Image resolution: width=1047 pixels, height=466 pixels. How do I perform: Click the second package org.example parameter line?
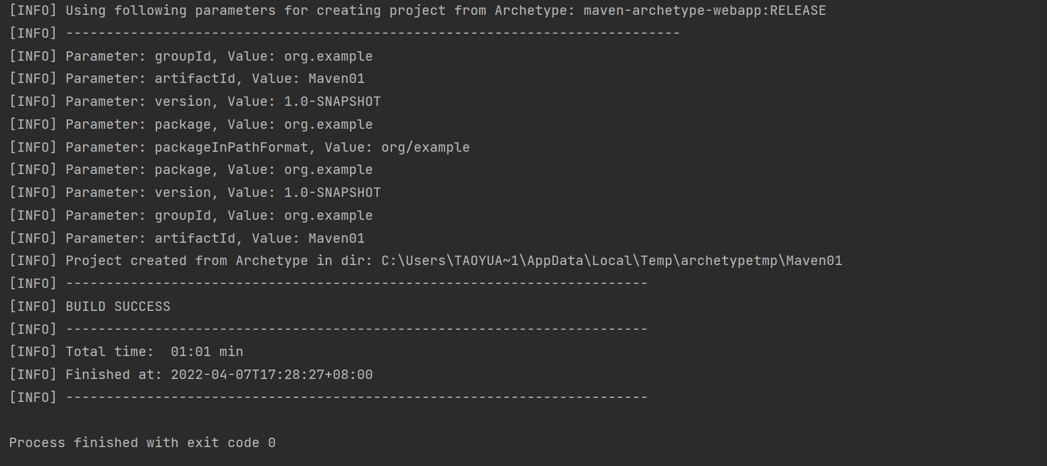point(219,170)
